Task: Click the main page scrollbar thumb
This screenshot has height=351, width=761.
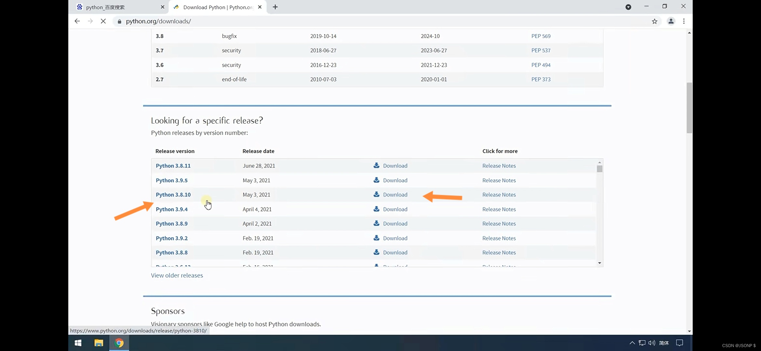Action: pyautogui.click(x=689, y=108)
